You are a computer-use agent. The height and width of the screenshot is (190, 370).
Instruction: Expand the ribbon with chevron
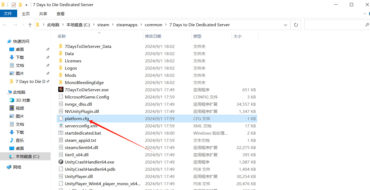pos(365,14)
